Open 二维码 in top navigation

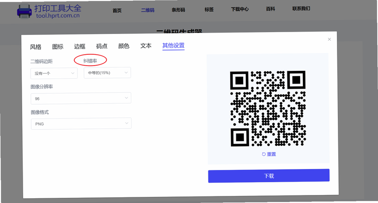pos(147,10)
